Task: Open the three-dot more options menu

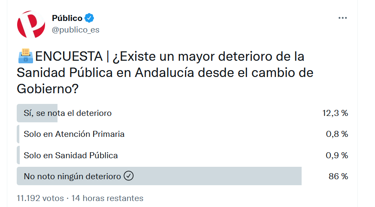Action: 342,18
